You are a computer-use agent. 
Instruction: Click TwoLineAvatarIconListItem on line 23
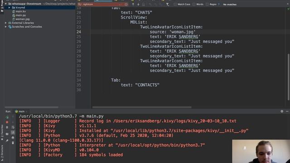point(171,27)
